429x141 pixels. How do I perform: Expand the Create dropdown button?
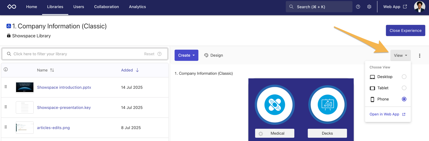pos(186,55)
